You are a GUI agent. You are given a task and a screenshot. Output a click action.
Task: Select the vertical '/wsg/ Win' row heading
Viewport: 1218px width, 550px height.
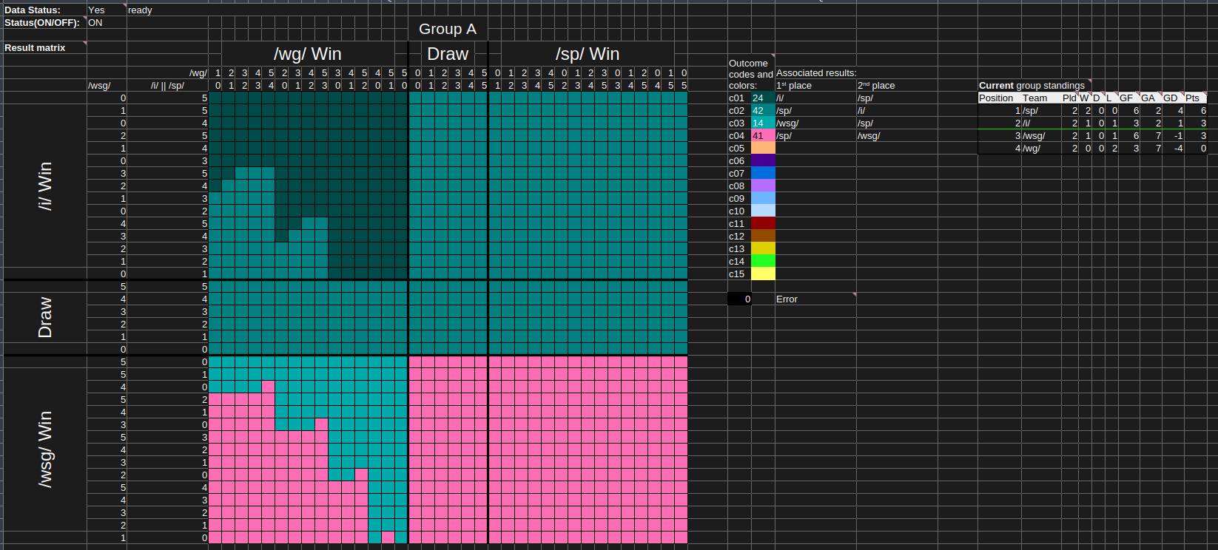click(45, 449)
